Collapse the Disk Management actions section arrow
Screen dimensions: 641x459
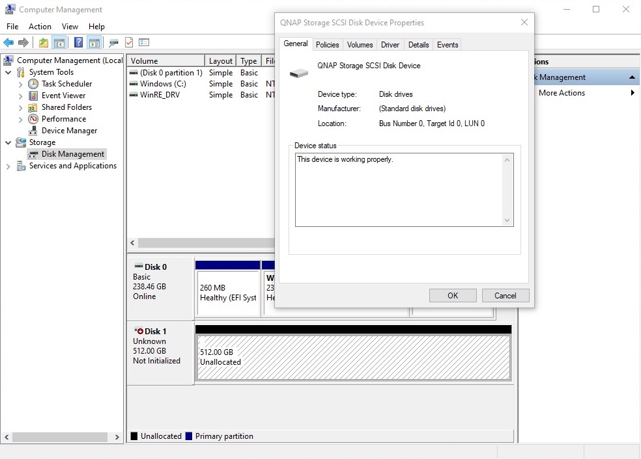[x=632, y=77]
